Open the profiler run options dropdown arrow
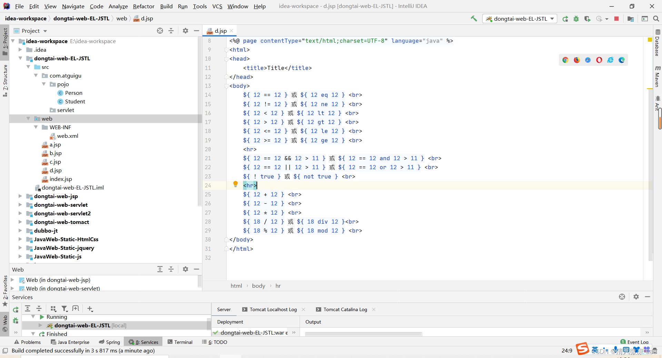662x358 pixels. tap(607, 19)
